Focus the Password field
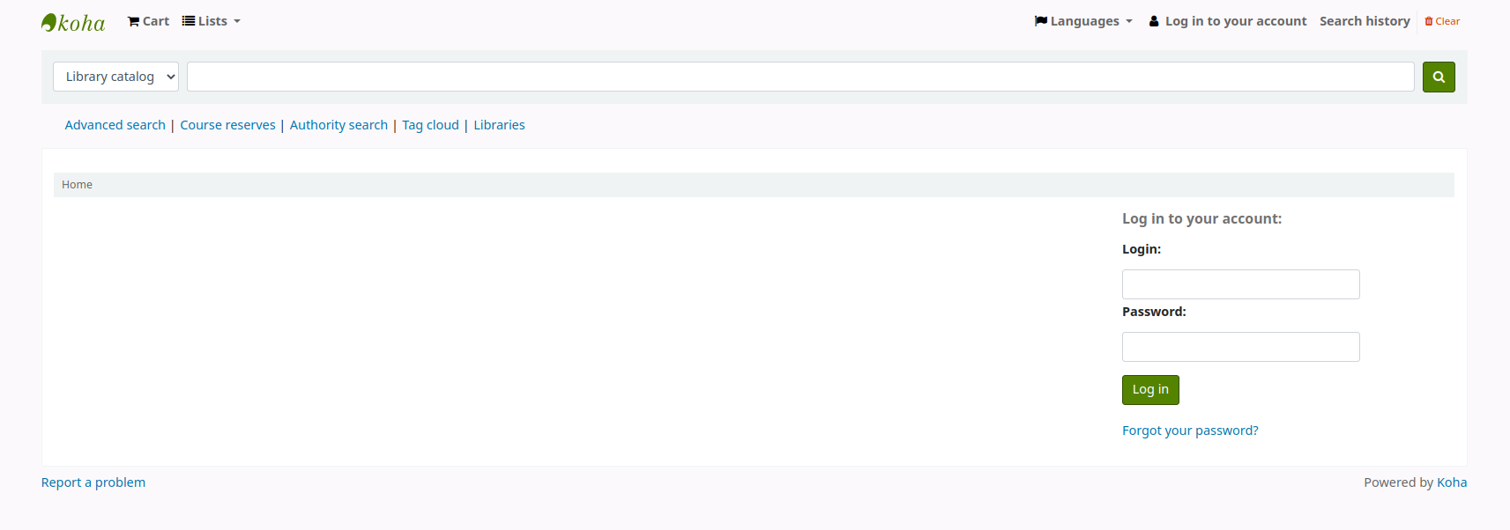Viewport: 1510px width, 530px height. 1240,347
